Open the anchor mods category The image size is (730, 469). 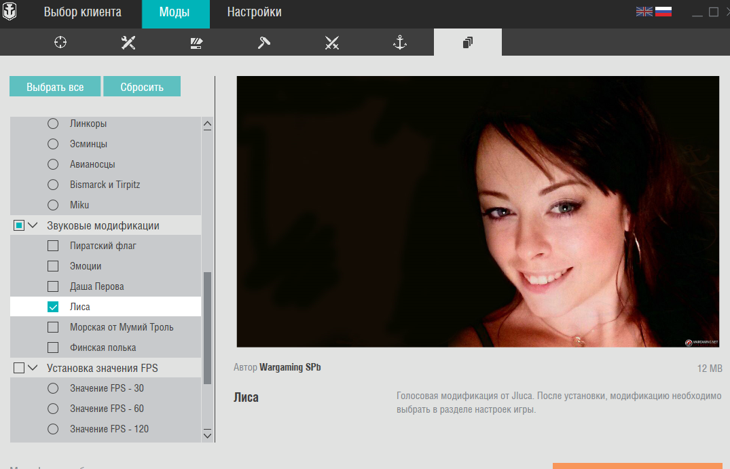pos(400,43)
